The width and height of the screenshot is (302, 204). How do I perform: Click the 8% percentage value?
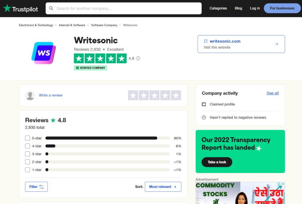click(x=178, y=146)
